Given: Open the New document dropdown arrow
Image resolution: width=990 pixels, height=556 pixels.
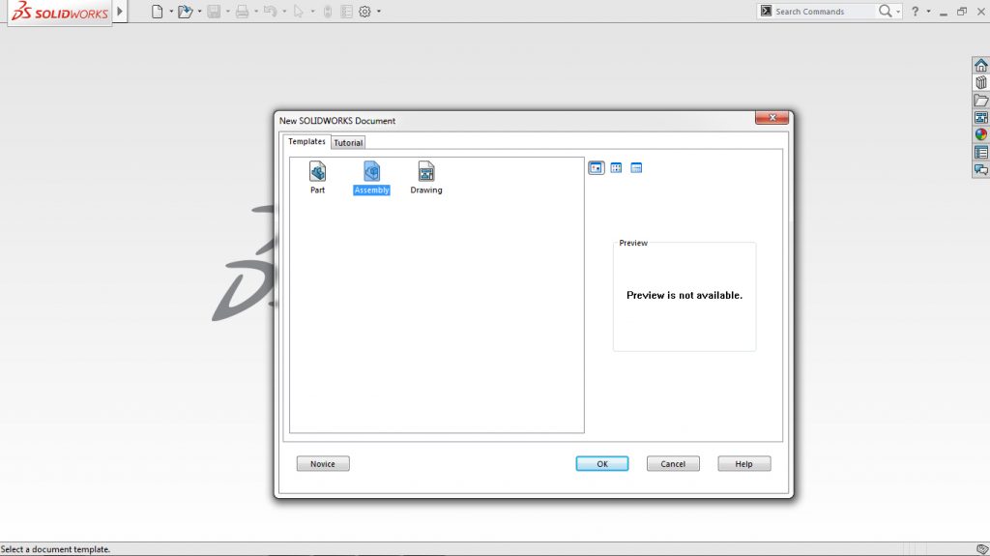Looking at the screenshot, I should [x=171, y=12].
